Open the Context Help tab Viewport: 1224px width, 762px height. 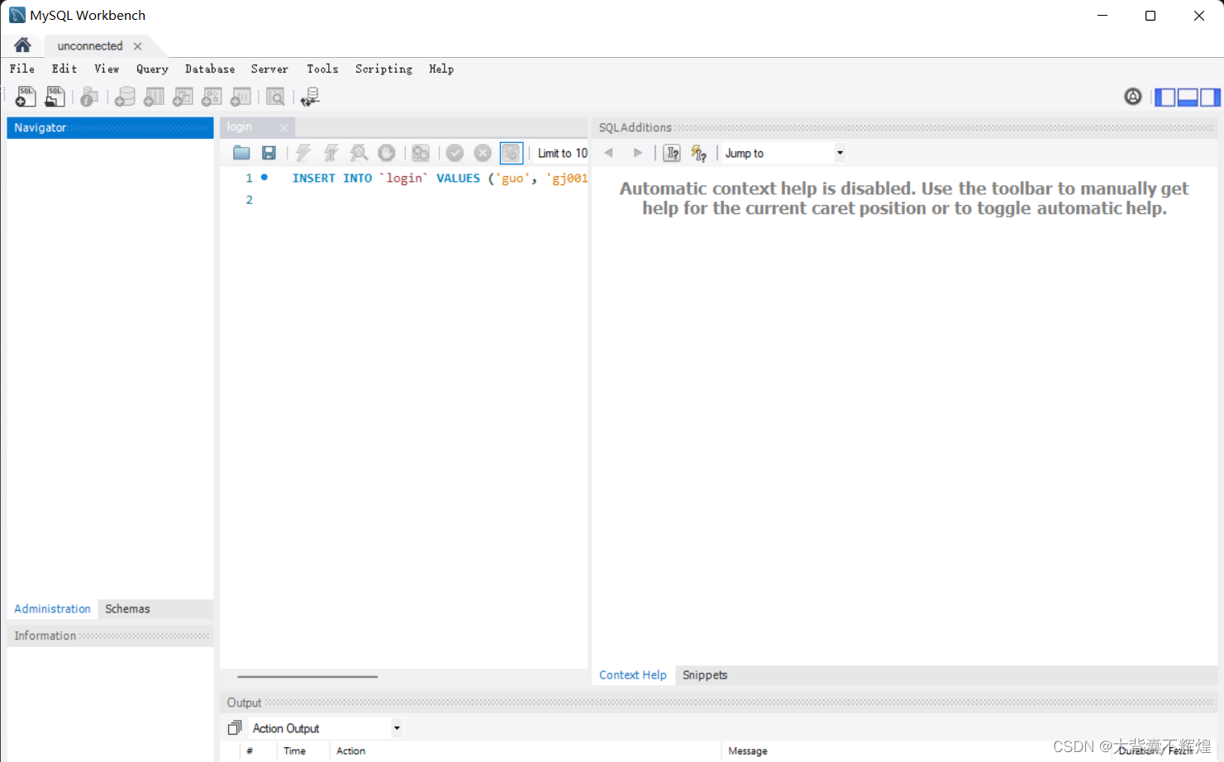click(x=632, y=674)
